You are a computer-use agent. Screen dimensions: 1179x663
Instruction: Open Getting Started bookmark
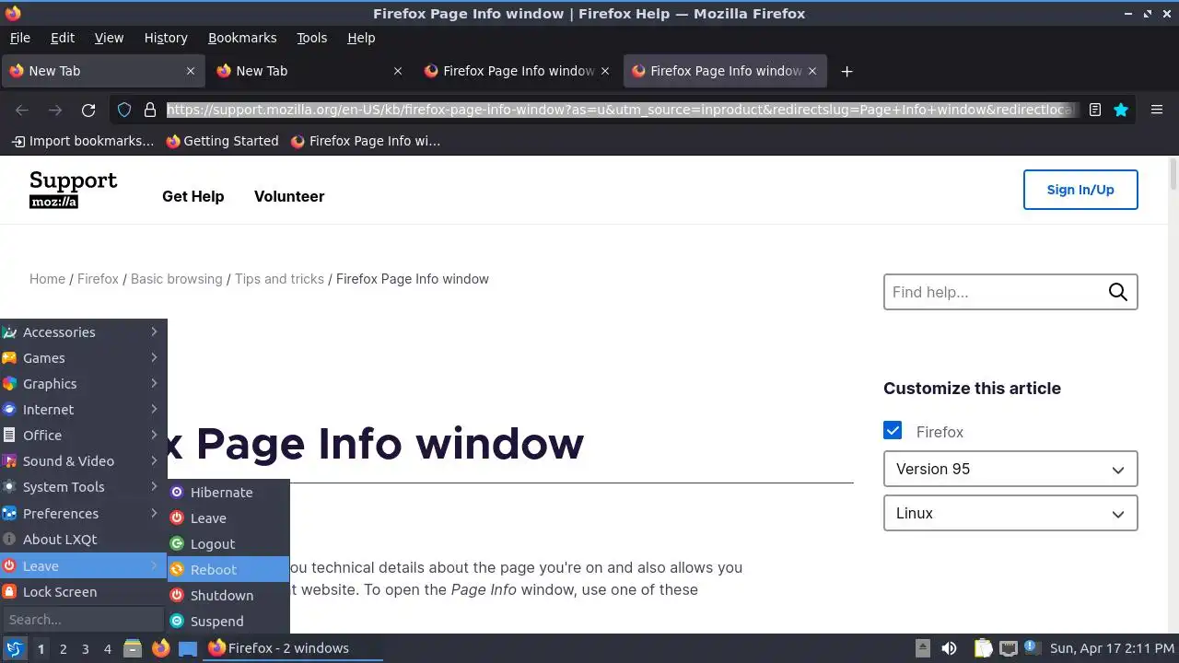click(222, 141)
